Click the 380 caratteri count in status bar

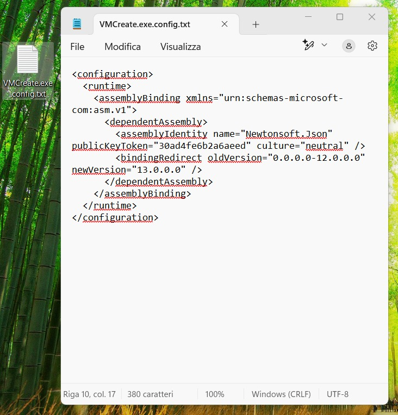(150, 394)
